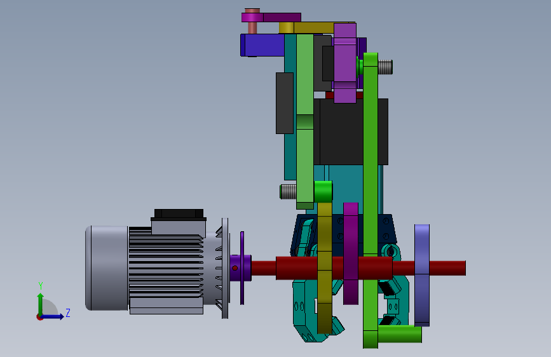Click the blue block at assembly top
Screen dimensions: 551x357
[262, 45]
